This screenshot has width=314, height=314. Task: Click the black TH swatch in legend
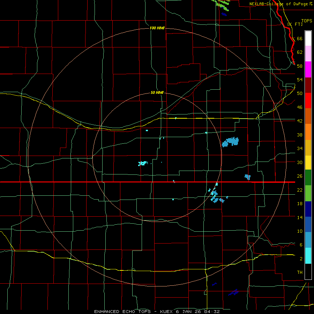tap(308, 271)
